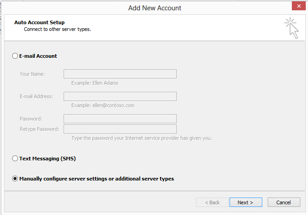Close the Add New Account dialog
This screenshot has height=215, width=308.
(299, 6)
